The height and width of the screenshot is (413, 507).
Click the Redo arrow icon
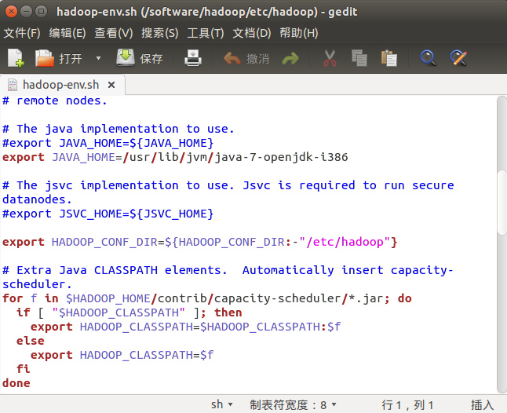pyautogui.click(x=290, y=58)
